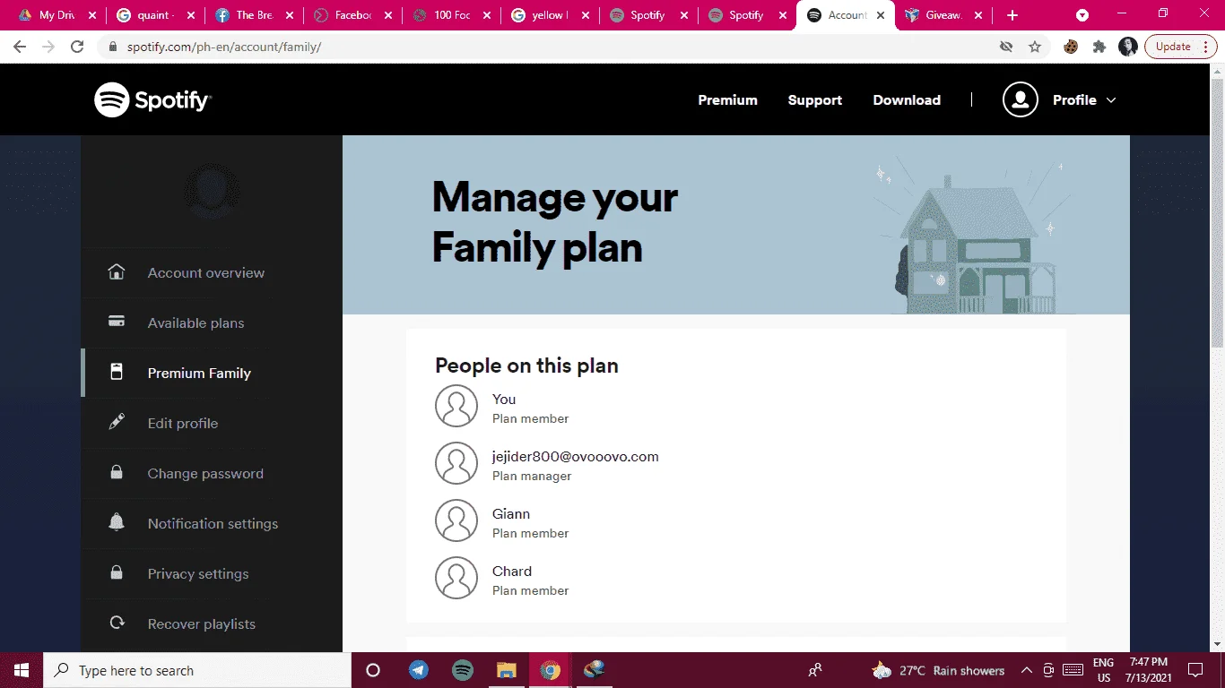Select the member name Chard
The image size is (1225, 688).
click(x=512, y=571)
